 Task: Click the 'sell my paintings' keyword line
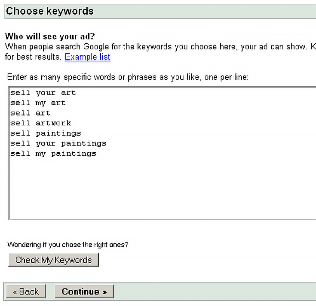pos(53,154)
